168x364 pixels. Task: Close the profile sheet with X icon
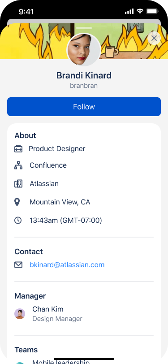tap(154, 38)
